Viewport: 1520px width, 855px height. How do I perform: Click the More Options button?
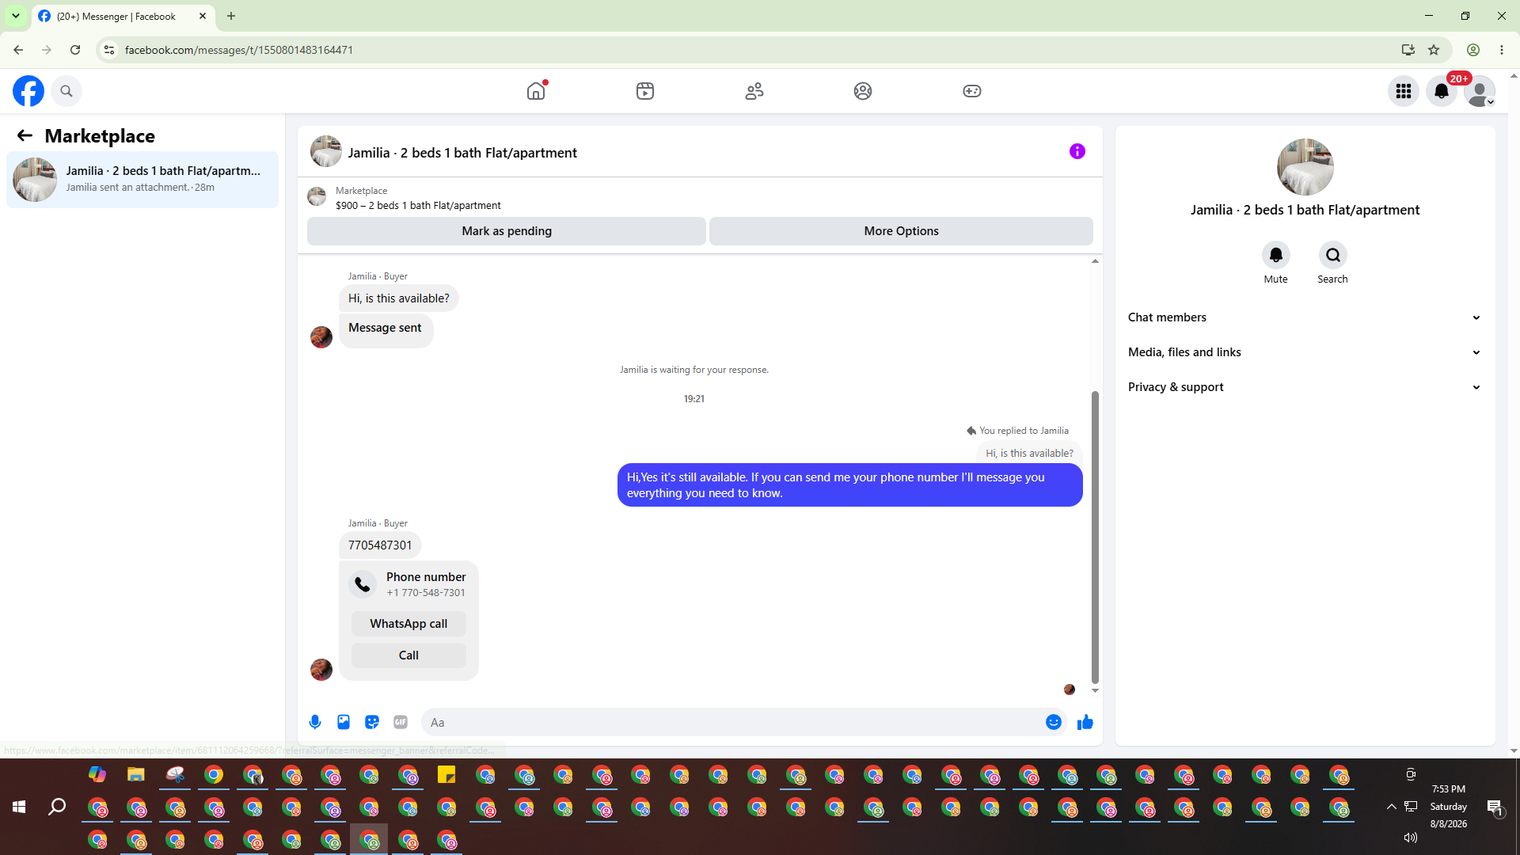tap(901, 231)
